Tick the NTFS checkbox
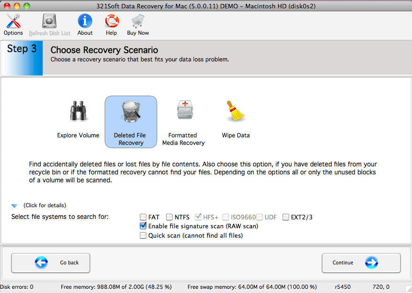 [x=169, y=217]
